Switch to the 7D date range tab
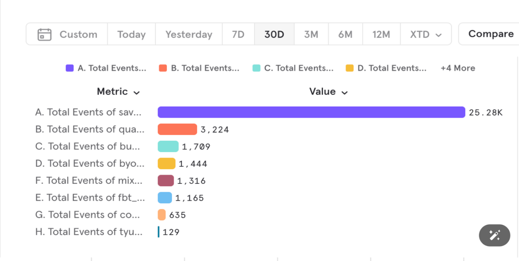519x261 pixels. coord(238,34)
